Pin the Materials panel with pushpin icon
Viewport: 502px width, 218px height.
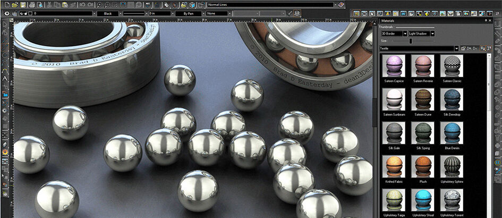pos(486,21)
